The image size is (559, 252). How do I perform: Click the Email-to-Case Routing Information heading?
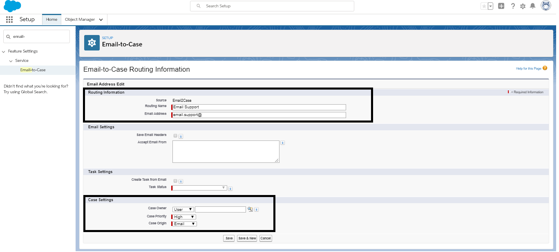136,70
